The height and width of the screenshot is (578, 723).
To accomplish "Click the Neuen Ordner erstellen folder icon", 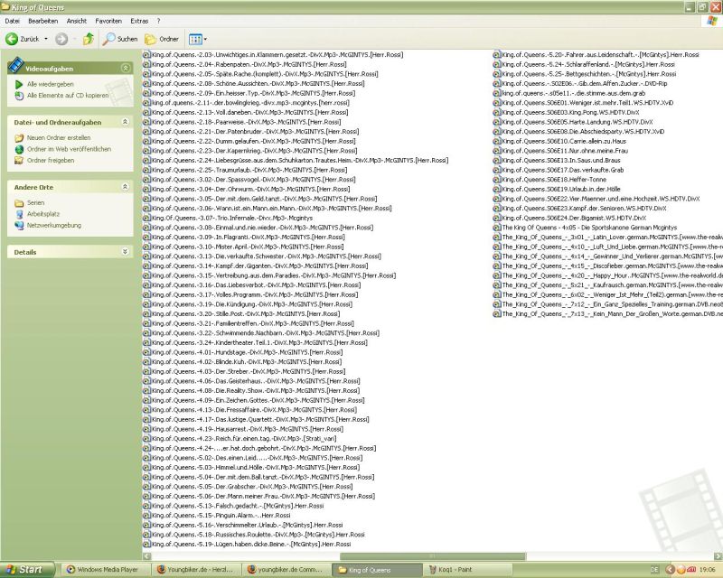I will click(x=19, y=138).
